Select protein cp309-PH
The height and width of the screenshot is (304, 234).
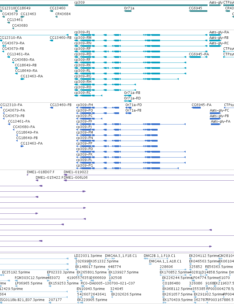point(85,105)
